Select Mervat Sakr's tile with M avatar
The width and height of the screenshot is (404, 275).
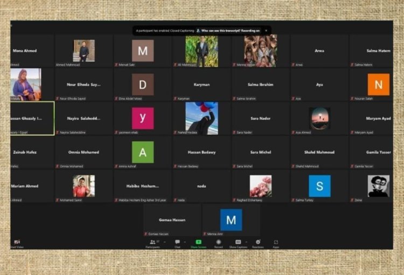coord(143,51)
